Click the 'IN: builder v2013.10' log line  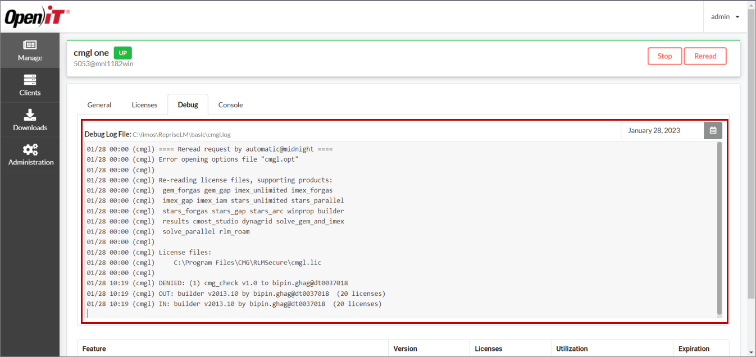[x=234, y=304]
